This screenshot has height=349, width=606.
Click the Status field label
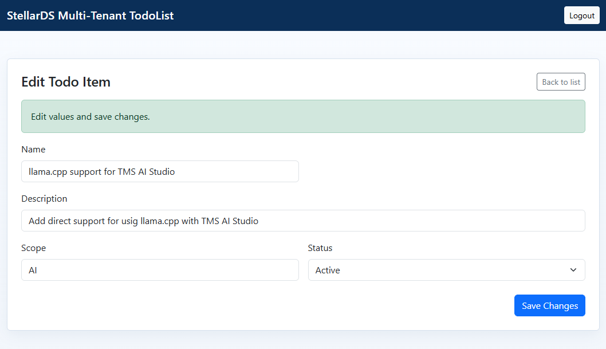tap(320, 248)
